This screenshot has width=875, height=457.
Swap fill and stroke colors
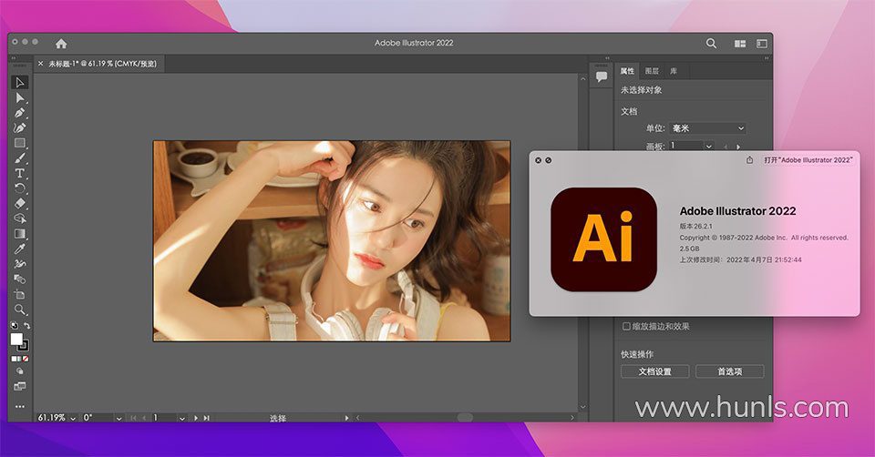point(26,326)
